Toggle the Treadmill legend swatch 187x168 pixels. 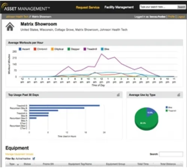pos(85,49)
